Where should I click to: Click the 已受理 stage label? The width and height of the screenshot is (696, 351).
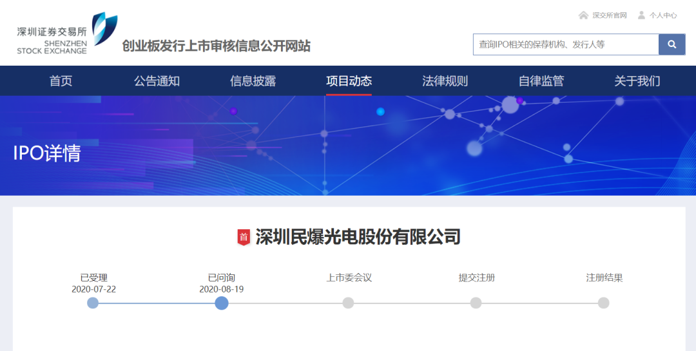[93, 278]
